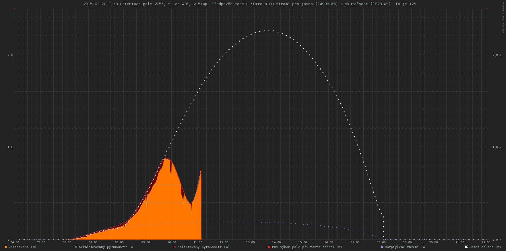Click the orange Zpracováno legend swatch
The image size is (506, 251).
6,247
